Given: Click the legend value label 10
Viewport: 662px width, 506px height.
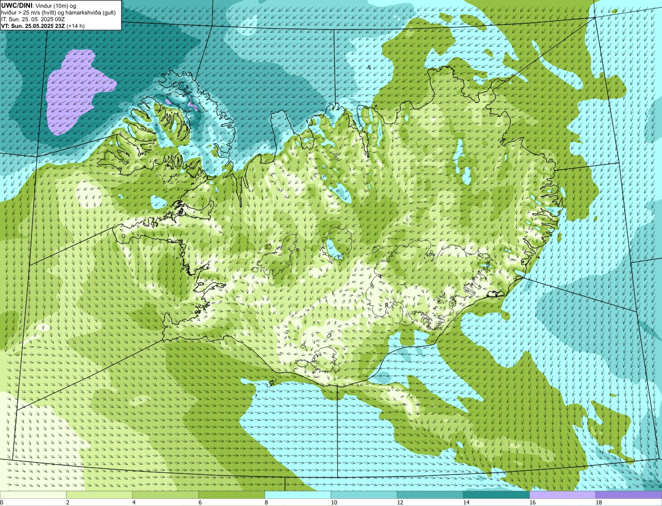Looking at the screenshot, I should pos(334,502).
